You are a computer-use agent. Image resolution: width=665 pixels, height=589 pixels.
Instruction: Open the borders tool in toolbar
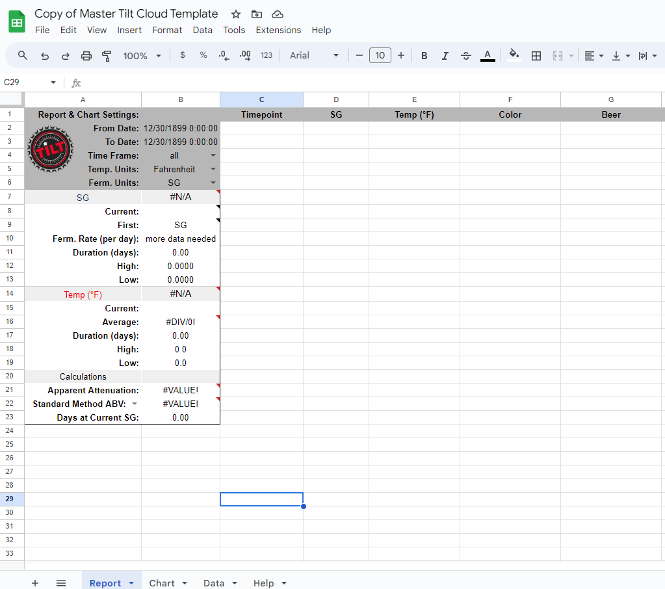pos(536,56)
